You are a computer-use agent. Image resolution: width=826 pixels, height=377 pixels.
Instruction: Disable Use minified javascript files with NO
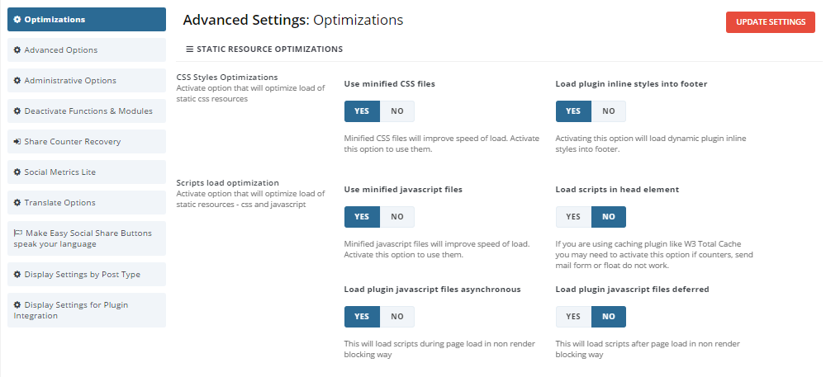[x=397, y=217]
